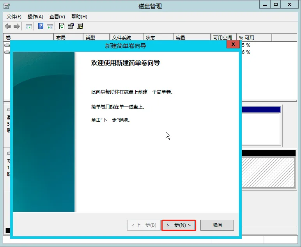Toggle the console tree toolbar icon
301x247 pixels.
(x=29, y=27)
